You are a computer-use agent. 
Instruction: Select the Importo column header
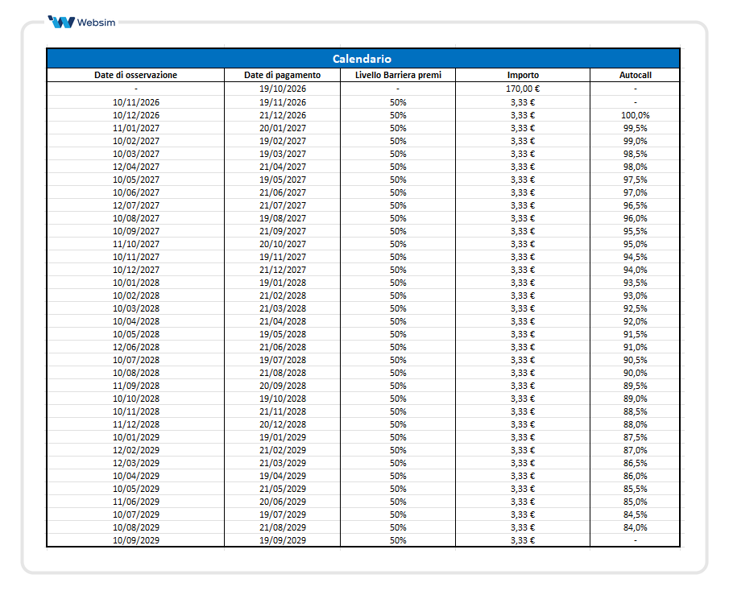click(x=523, y=75)
